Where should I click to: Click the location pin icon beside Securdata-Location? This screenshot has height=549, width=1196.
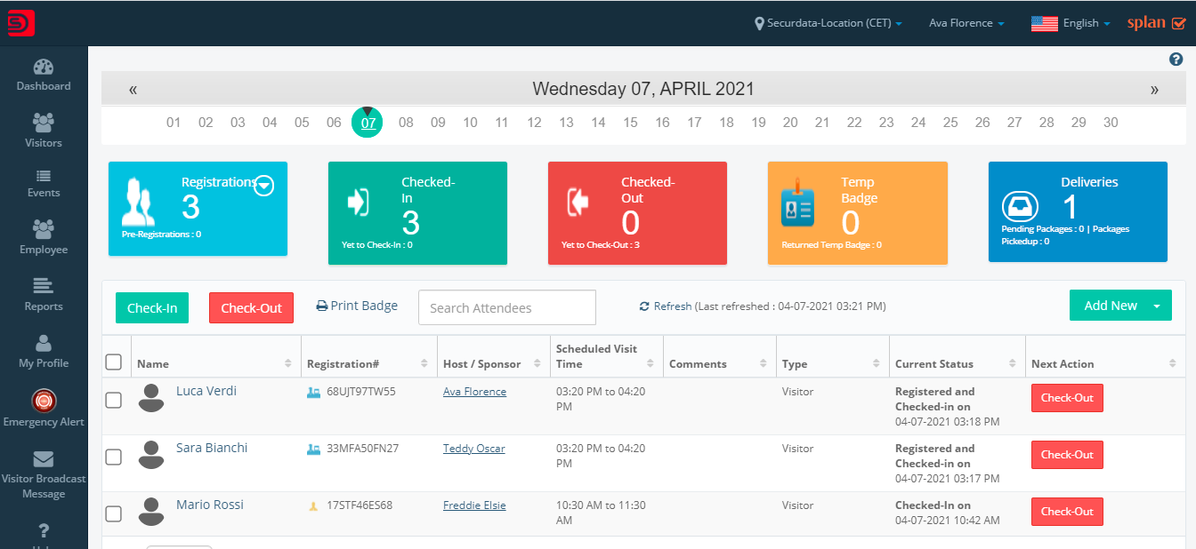(x=759, y=23)
